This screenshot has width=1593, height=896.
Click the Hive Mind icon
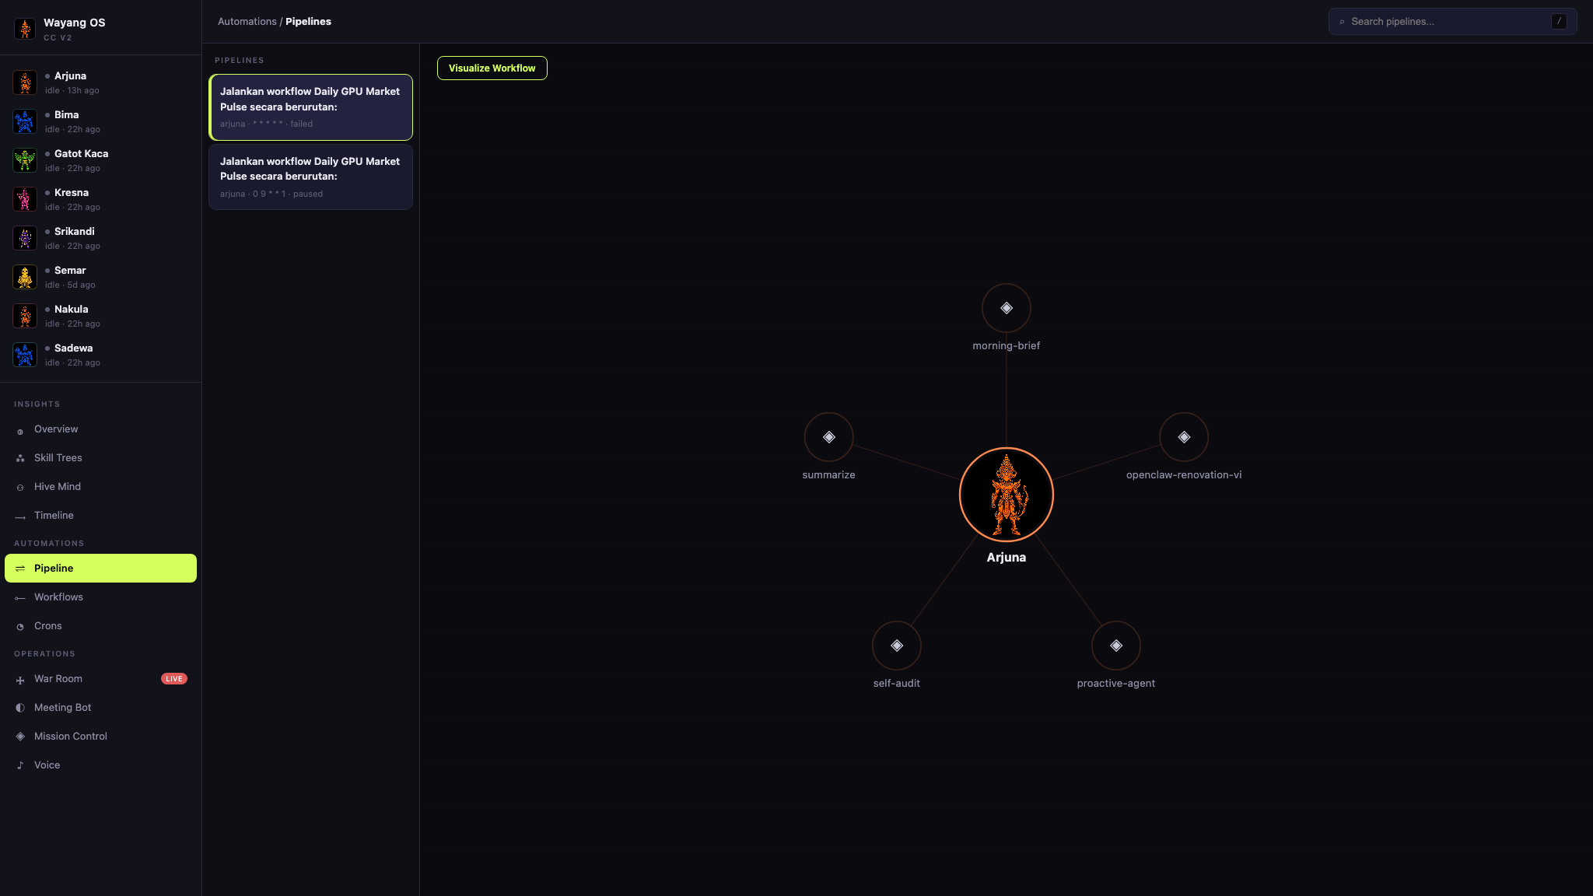20,488
